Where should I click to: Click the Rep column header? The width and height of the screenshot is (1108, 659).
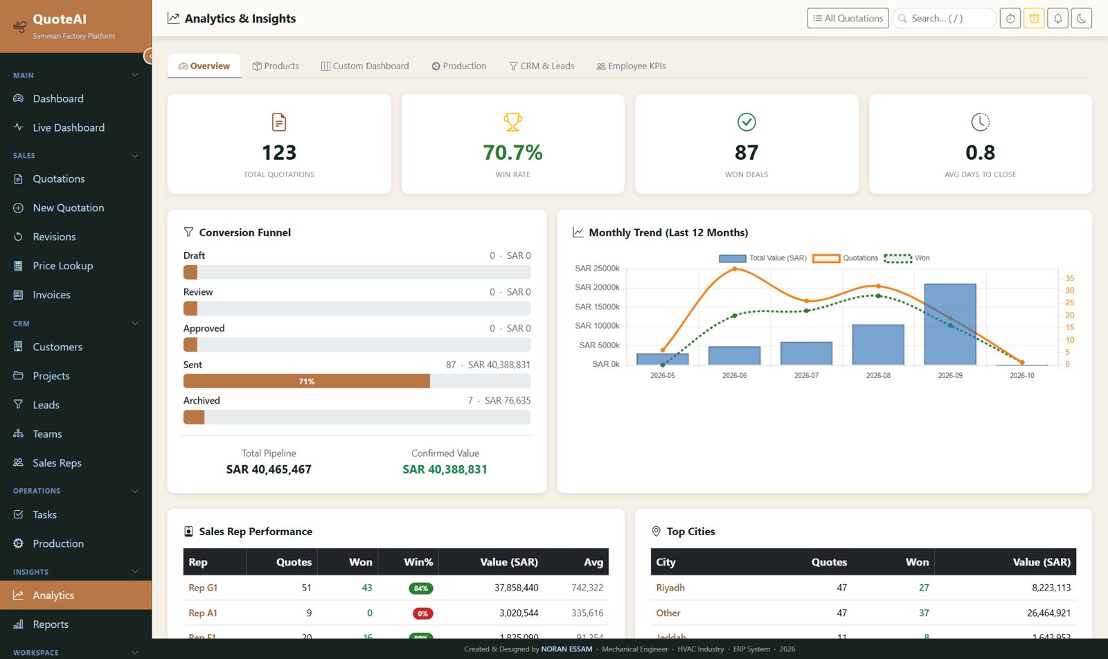(215, 562)
